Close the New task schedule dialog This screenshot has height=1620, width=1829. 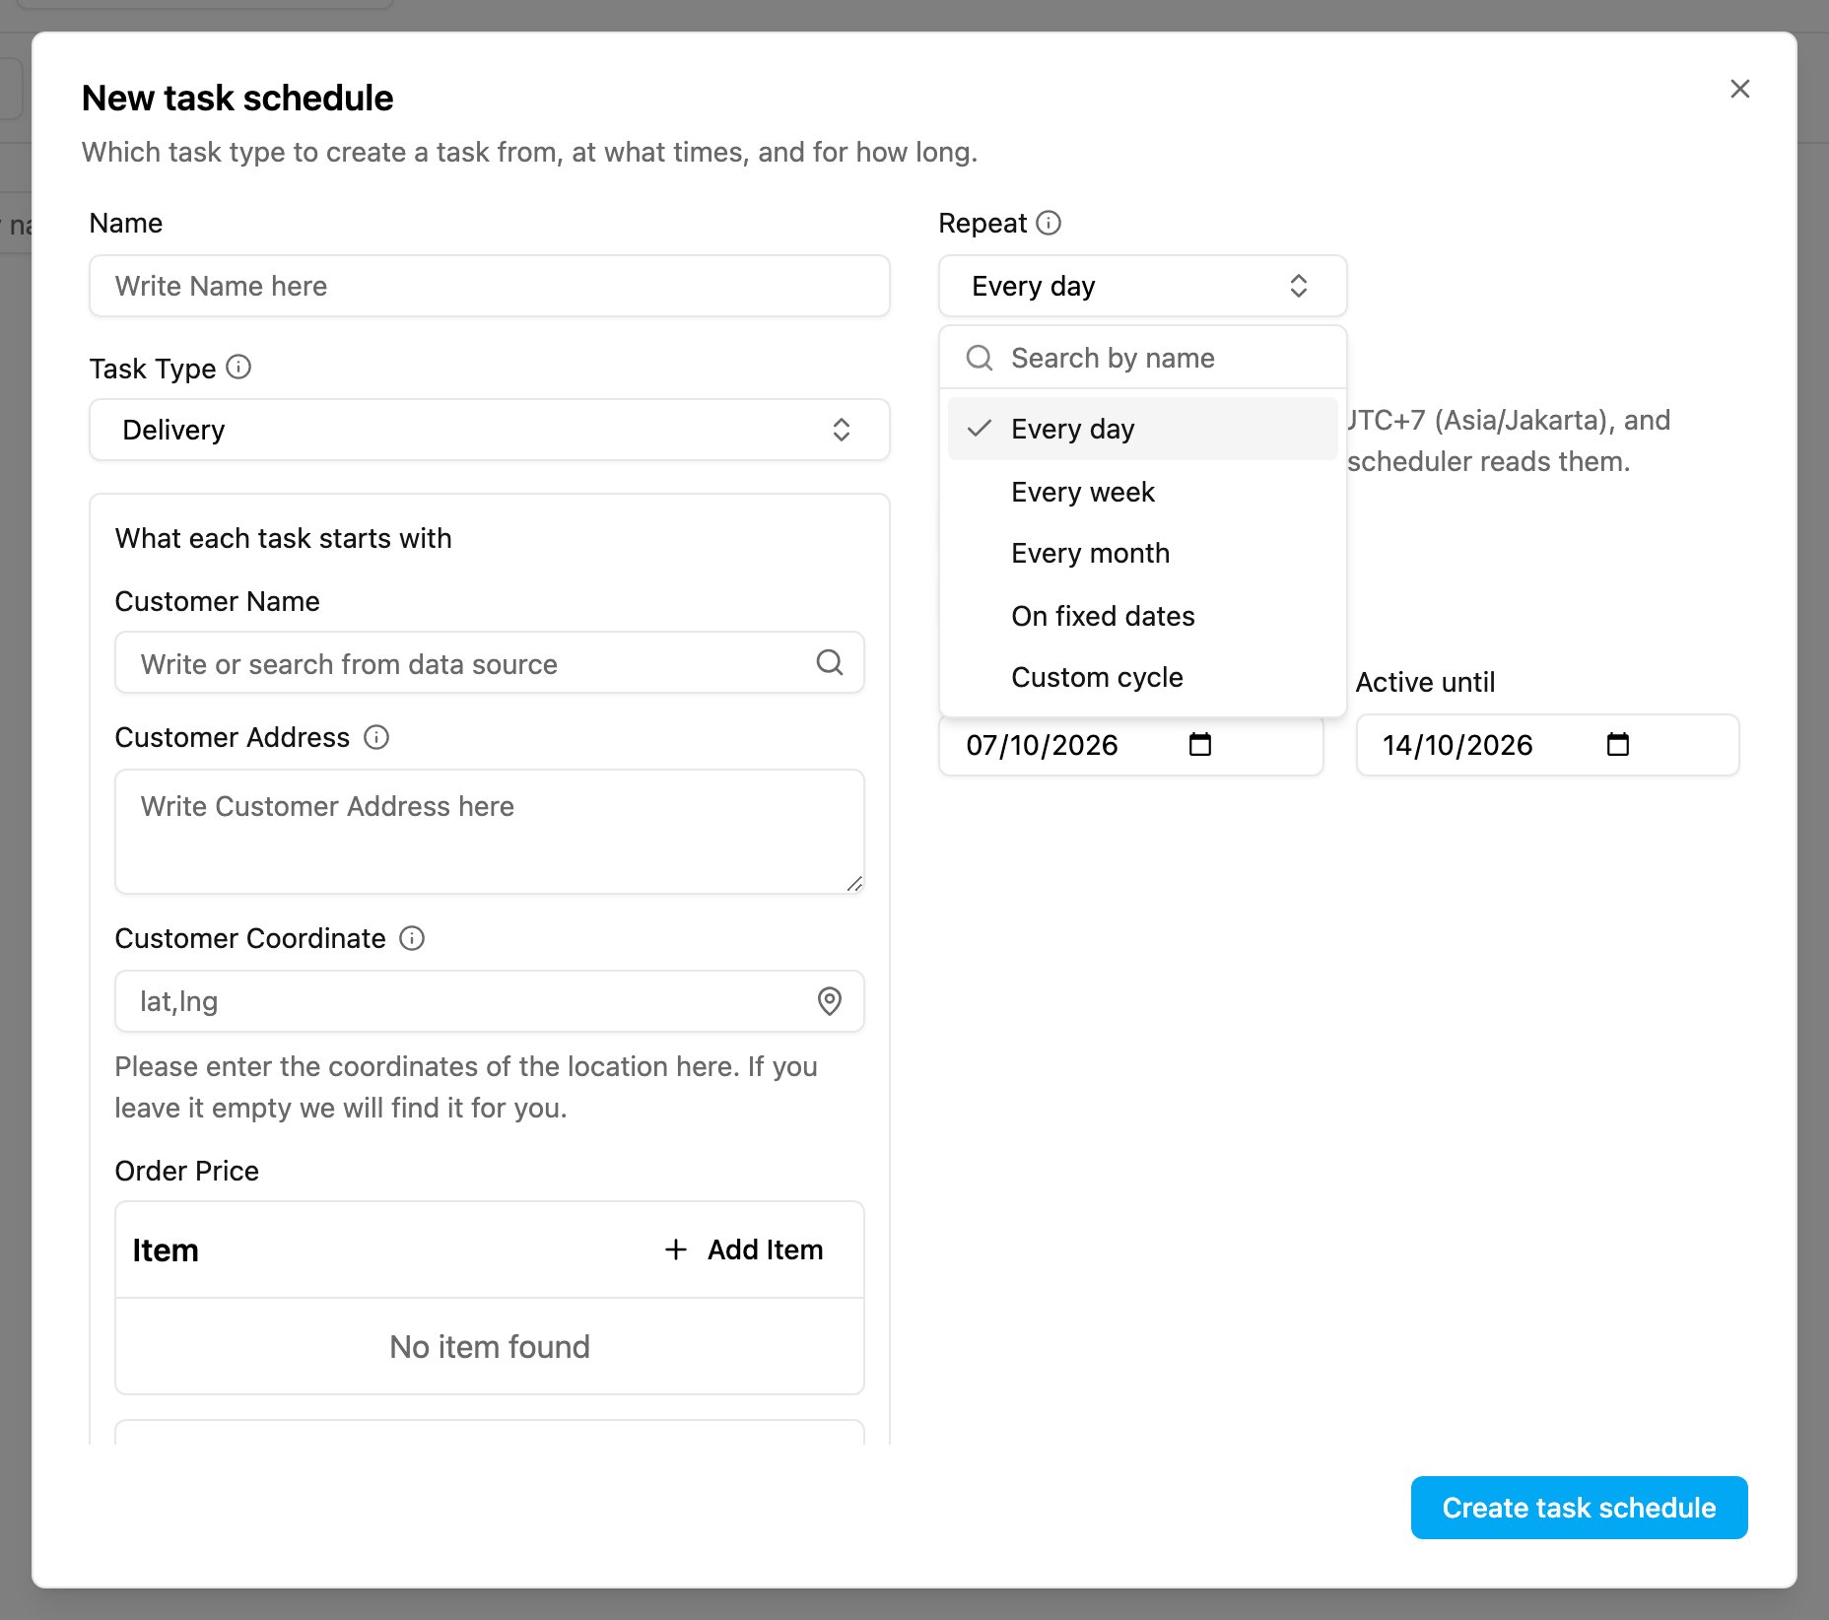point(1739,89)
